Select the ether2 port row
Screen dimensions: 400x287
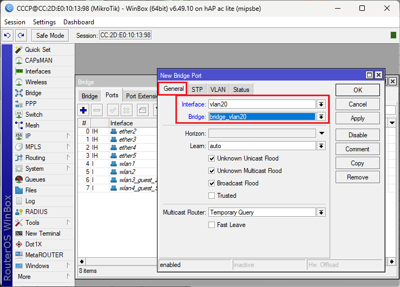[x=117, y=131]
